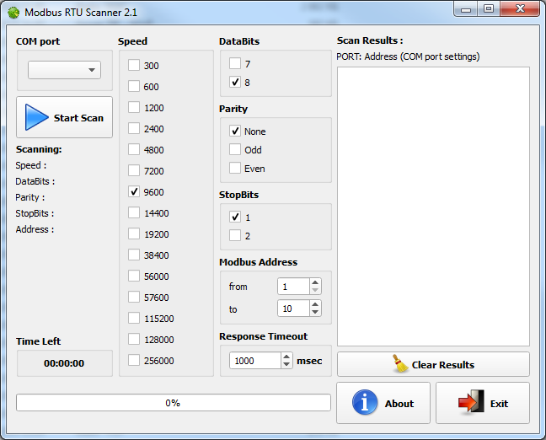Uncheck the 9600 speed checkbox
The width and height of the screenshot is (546, 440).
click(x=134, y=192)
